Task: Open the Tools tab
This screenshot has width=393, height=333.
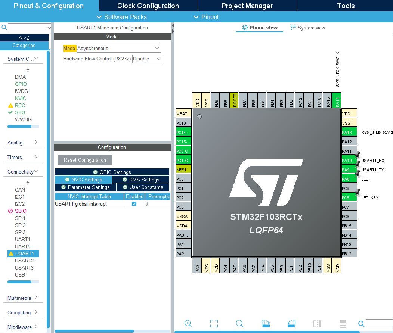Action: point(346,6)
